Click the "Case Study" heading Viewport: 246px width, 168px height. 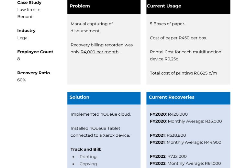(x=29, y=3)
